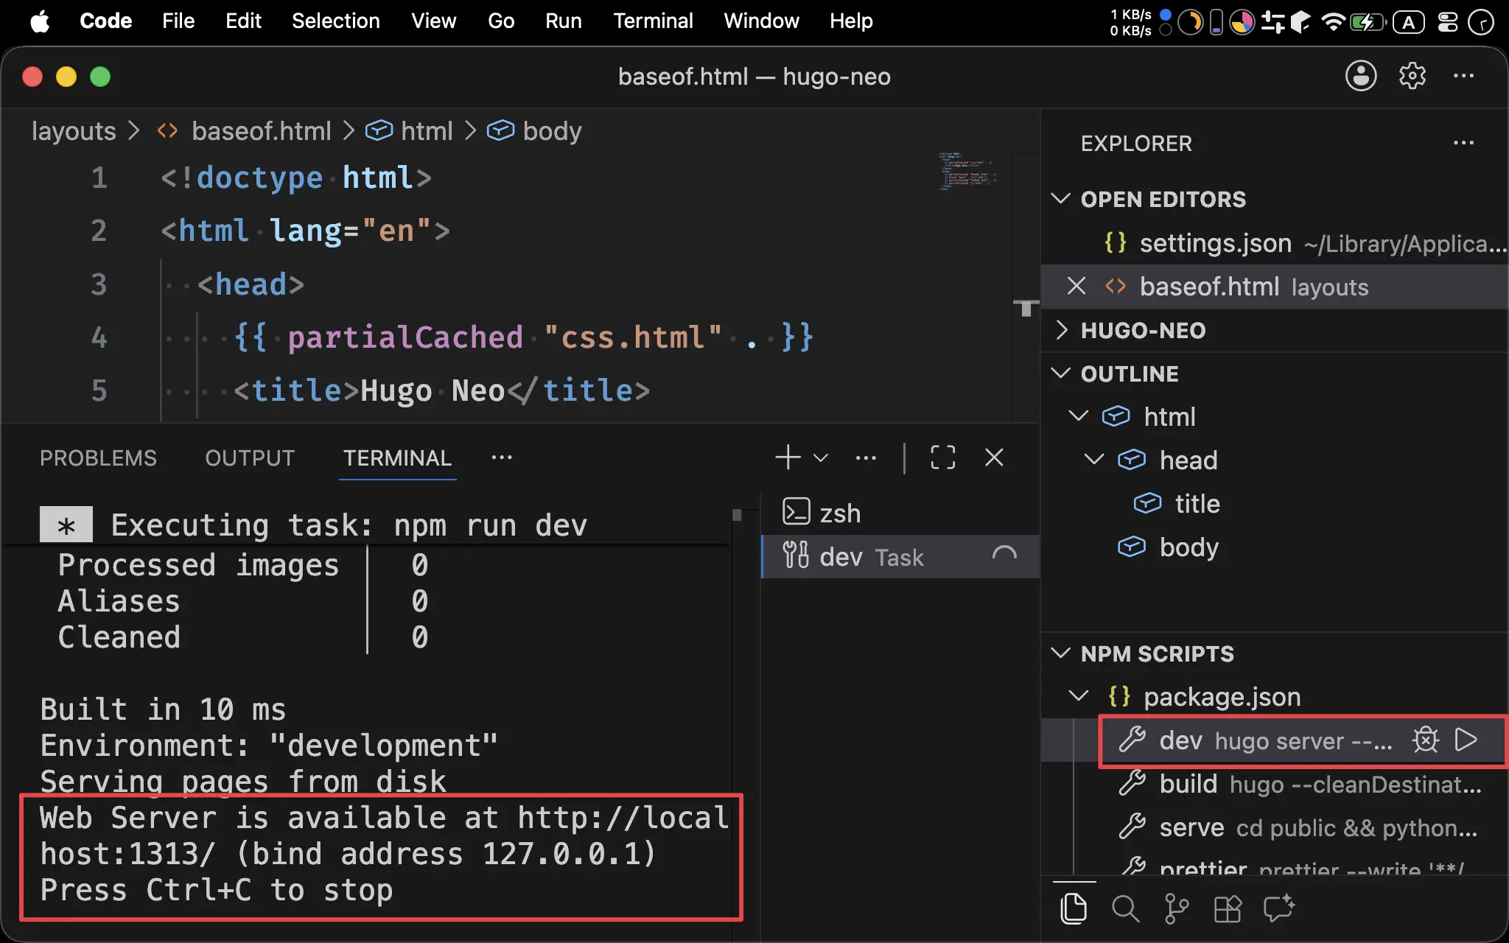Select the build npm script
The height and width of the screenshot is (943, 1509).
[1273, 784]
